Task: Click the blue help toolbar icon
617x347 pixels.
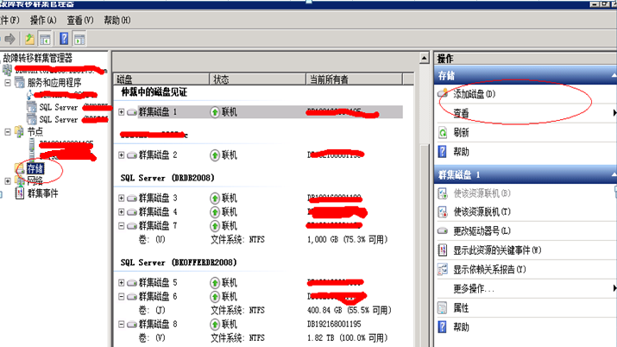Action: (x=63, y=38)
